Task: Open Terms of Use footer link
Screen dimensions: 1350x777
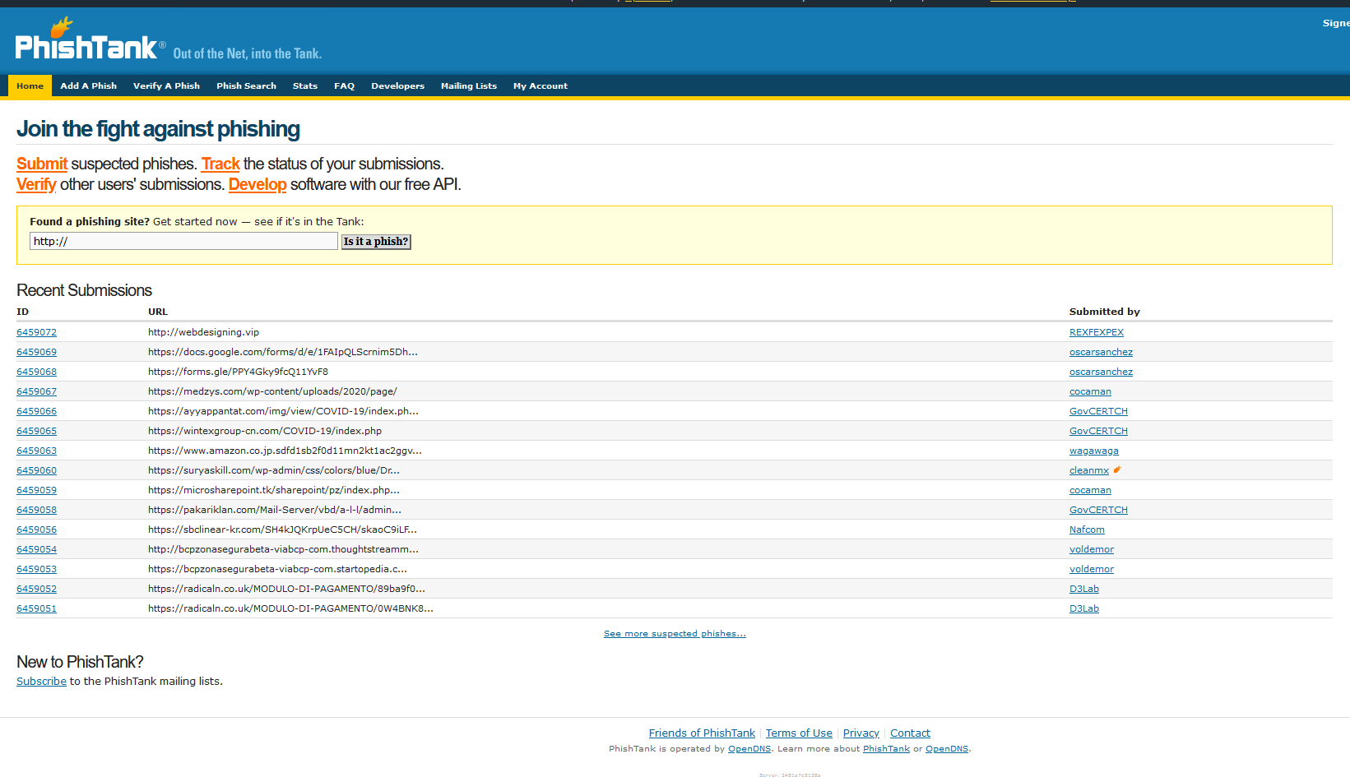Action: [799, 733]
